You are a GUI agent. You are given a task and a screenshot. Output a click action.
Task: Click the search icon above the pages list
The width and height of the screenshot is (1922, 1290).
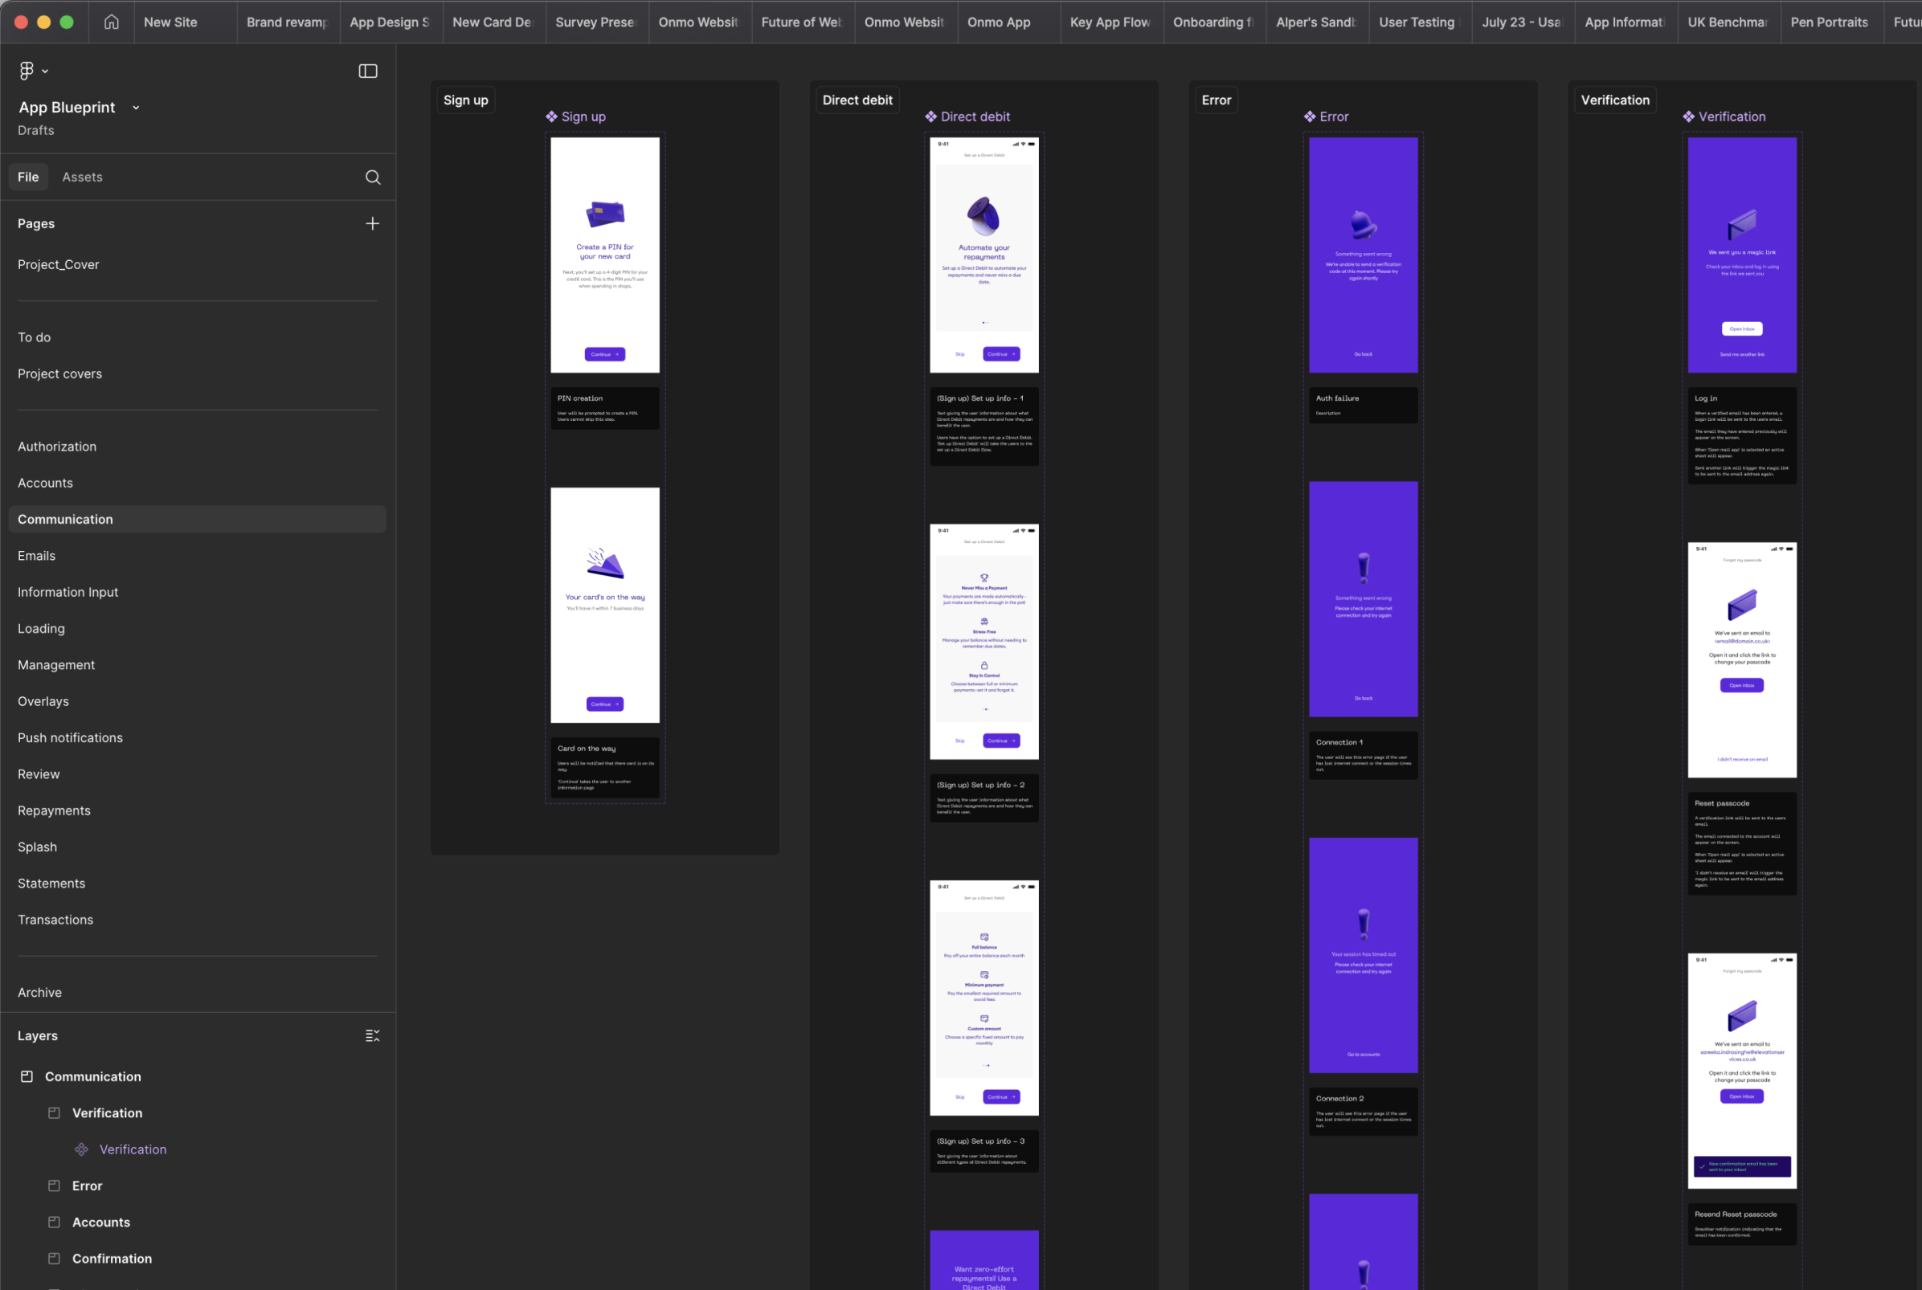(x=373, y=177)
